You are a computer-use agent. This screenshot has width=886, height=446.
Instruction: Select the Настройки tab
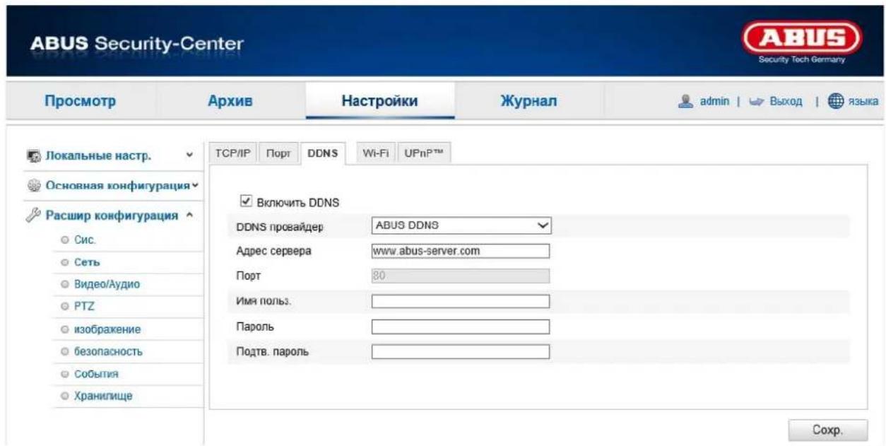[379, 101]
